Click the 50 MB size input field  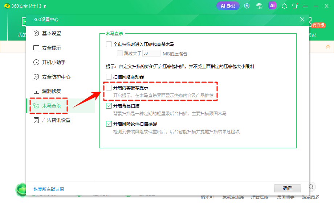click(151, 53)
